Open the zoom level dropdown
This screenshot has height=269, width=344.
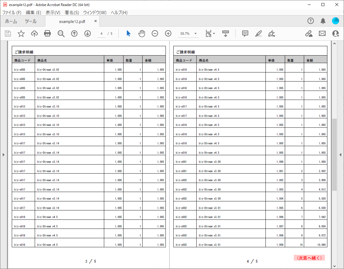tap(195, 34)
